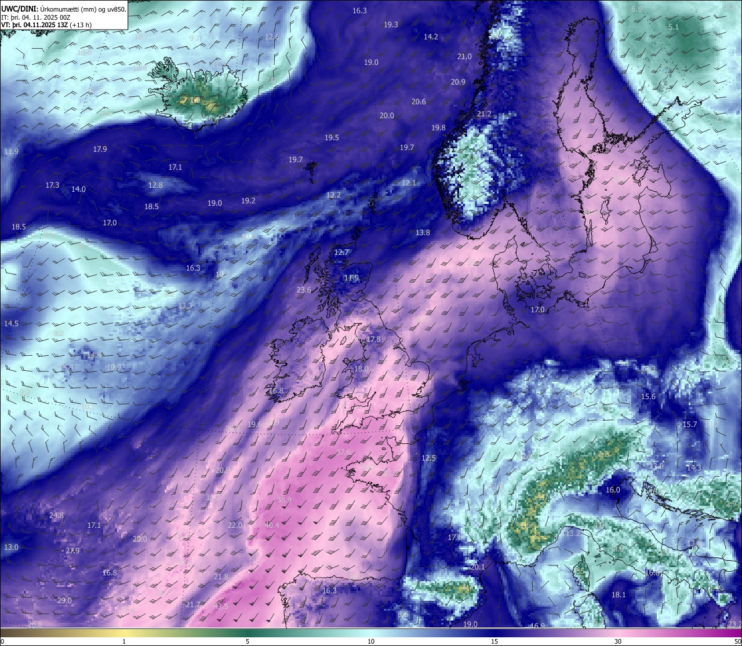Click the map value 12.2

pyautogui.click(x=333, y=195)
